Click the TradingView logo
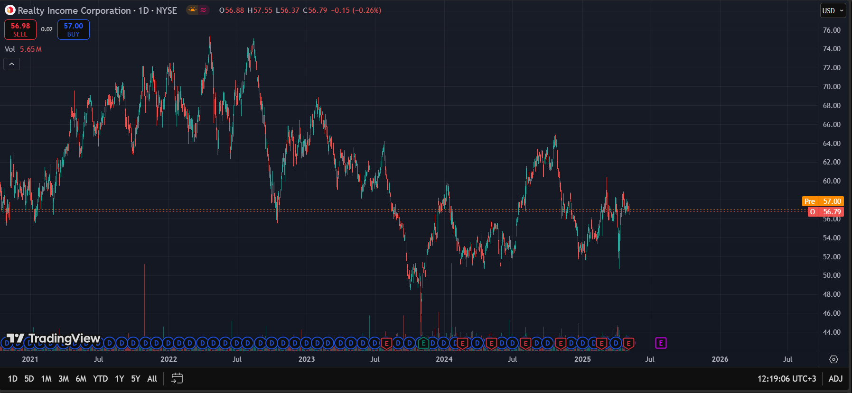 point(53,338)
